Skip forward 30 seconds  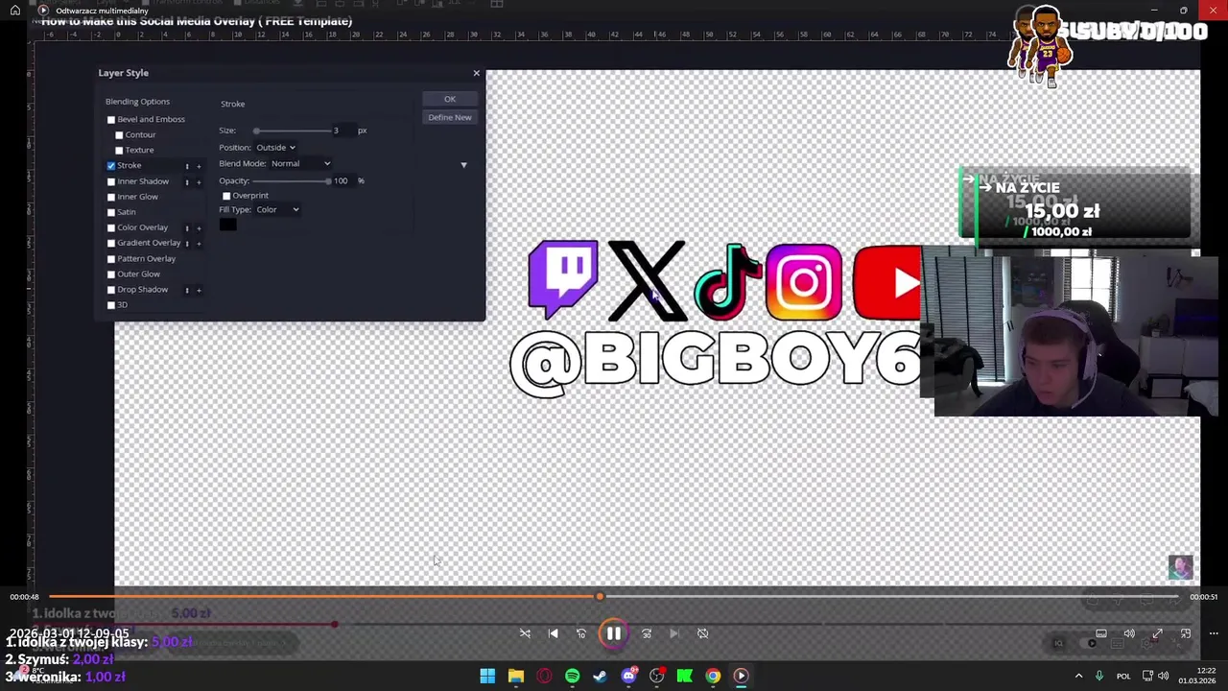coord(647,633)
